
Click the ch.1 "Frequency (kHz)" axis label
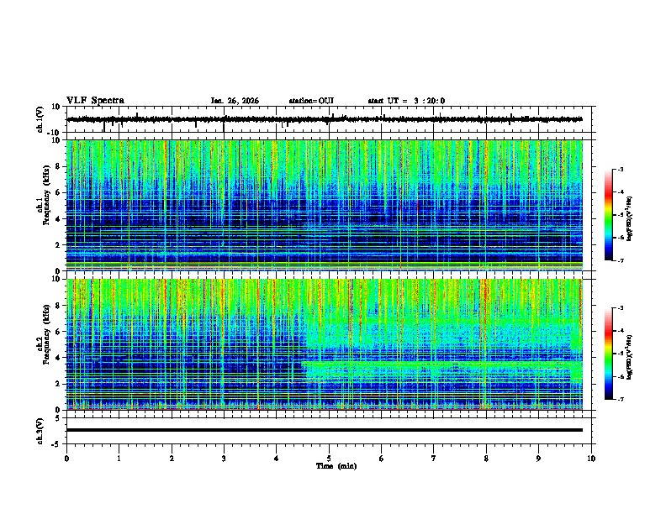pos(45,196)
